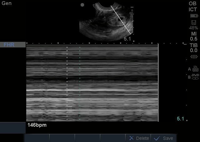Click the DVD recorder icon labeled B
The width and height of the screenshot is (200, 142).
coord(195,76)
